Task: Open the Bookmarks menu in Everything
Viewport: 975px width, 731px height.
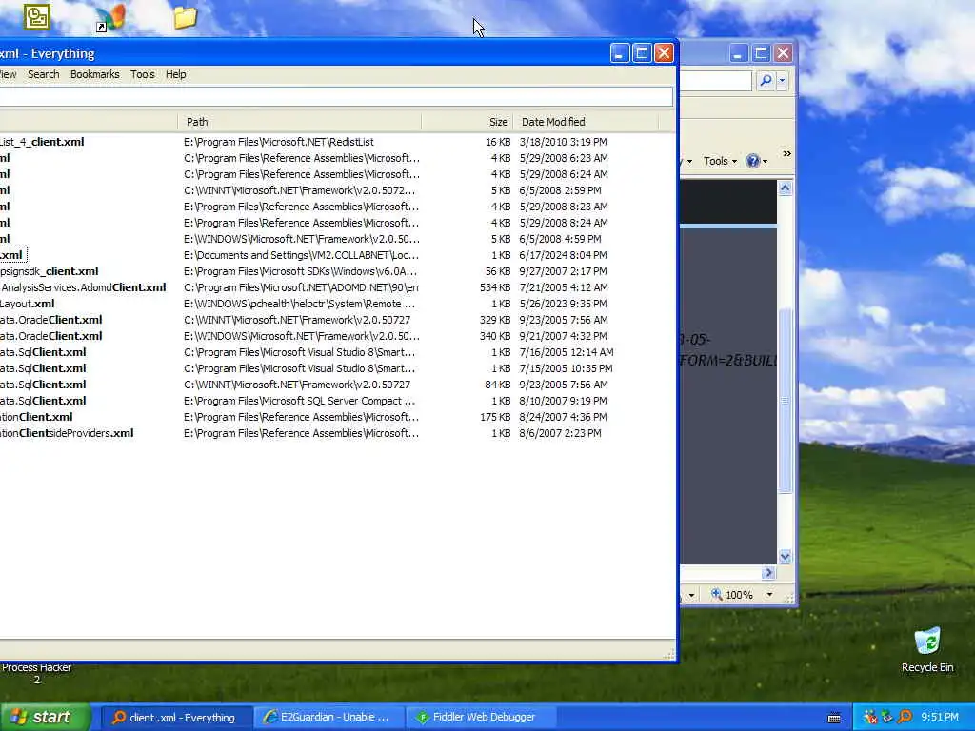Action: tap(94, 74)
